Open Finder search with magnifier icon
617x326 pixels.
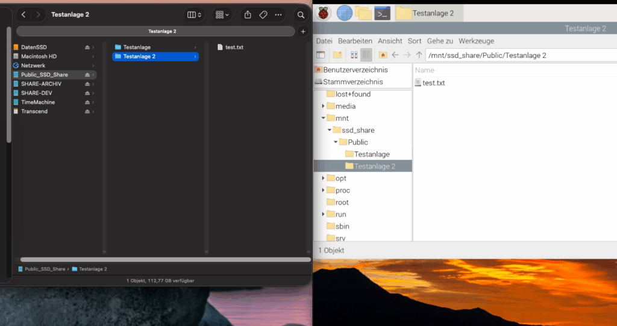coord(301,14)
